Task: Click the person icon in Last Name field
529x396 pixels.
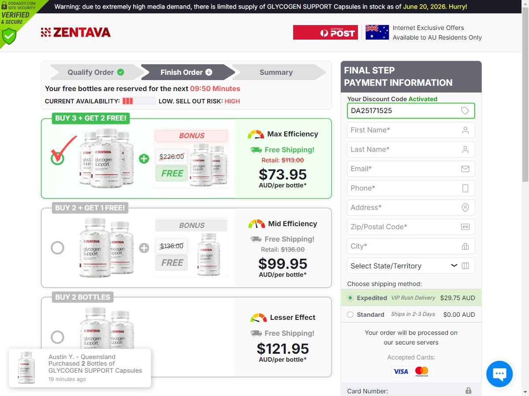Action: (465, 150)
